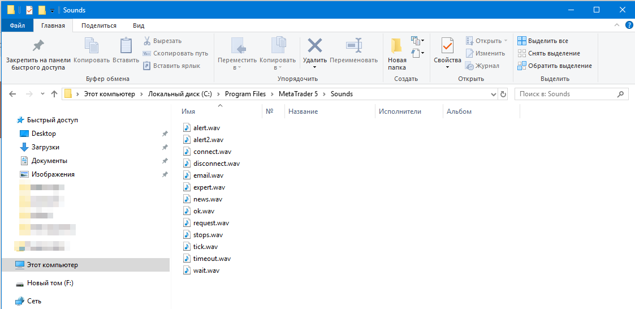Click Выделить все
This screenshot has height=309, width=635.
pos(543,41)
